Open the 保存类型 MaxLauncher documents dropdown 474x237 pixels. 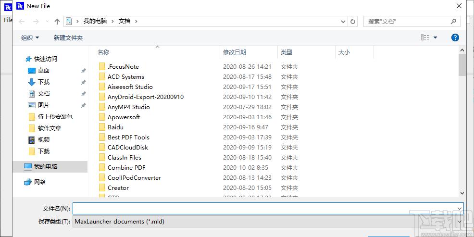268,222
